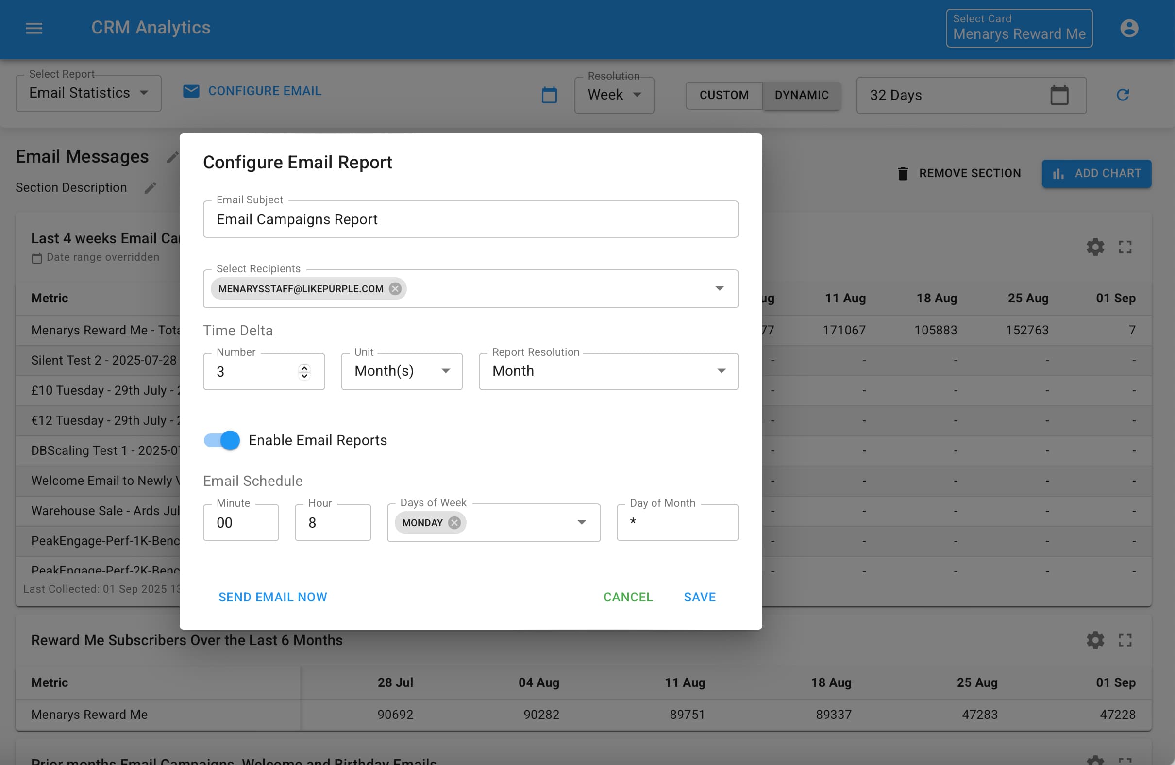Click the SEND EMAIL NOW button
The image size is (1175, 765).
[x=272, y=597]
